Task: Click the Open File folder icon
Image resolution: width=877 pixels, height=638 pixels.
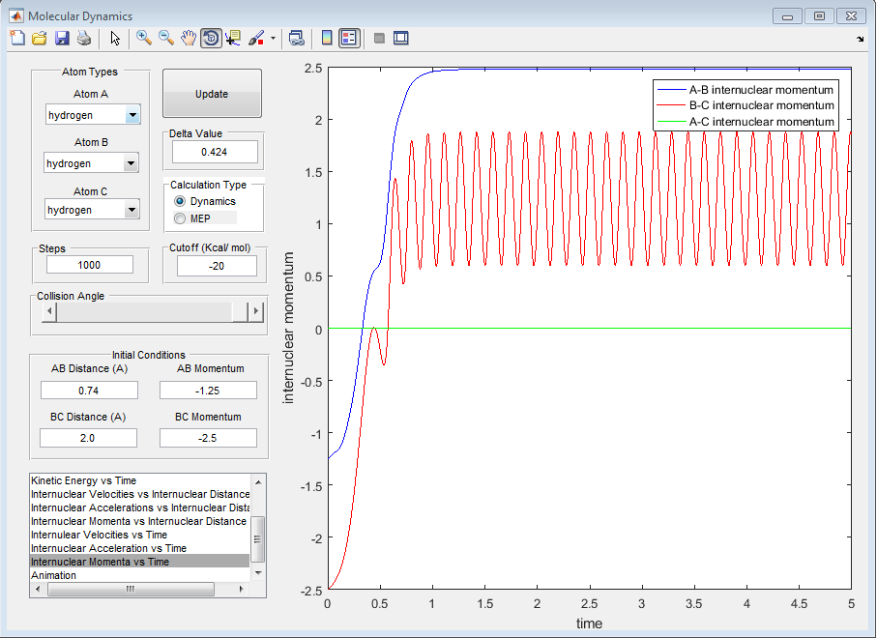Action: 40,38
